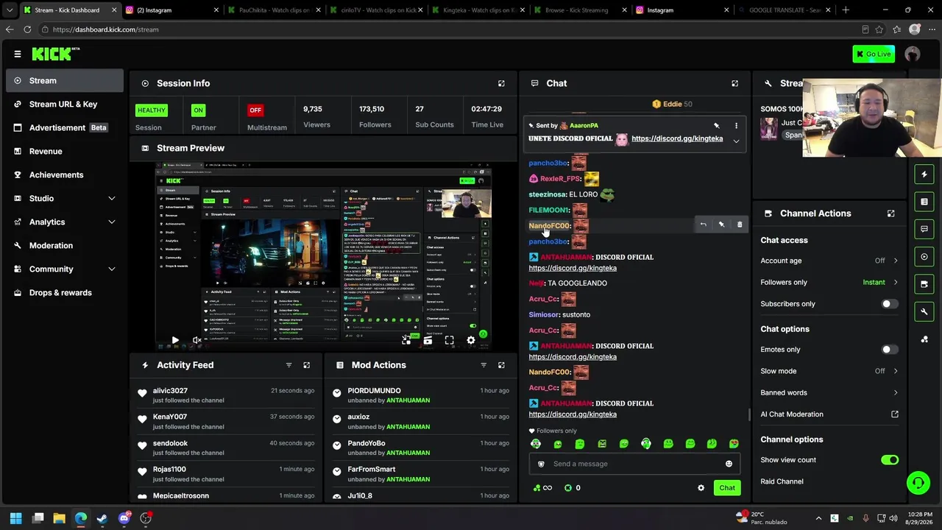The width and height of the screenshot is (942, 530).
Task: Open the emoji picker in chat
Action: (729, 464)
